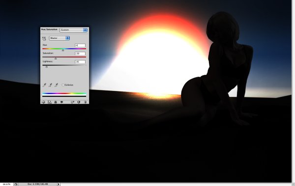Open the Master channel dropdown

(59, 38)
